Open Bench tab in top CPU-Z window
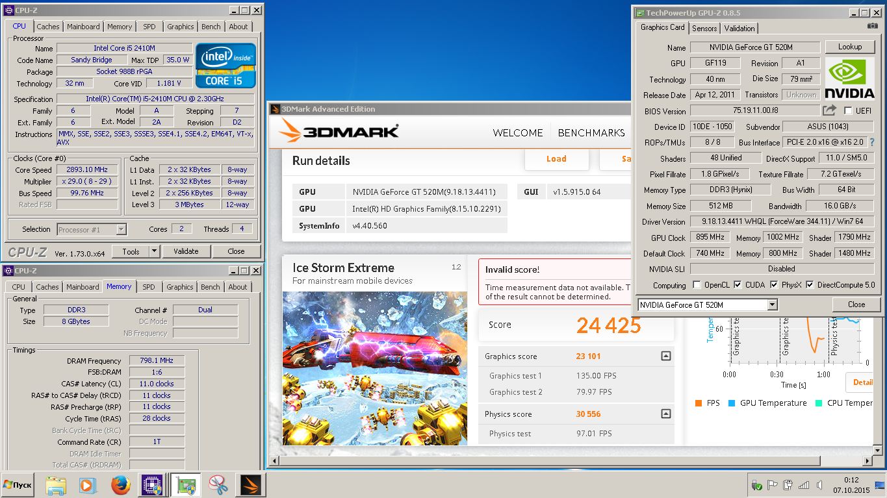Image resolution: width=887 pixels, height=498 pixels. pos(211,27)
